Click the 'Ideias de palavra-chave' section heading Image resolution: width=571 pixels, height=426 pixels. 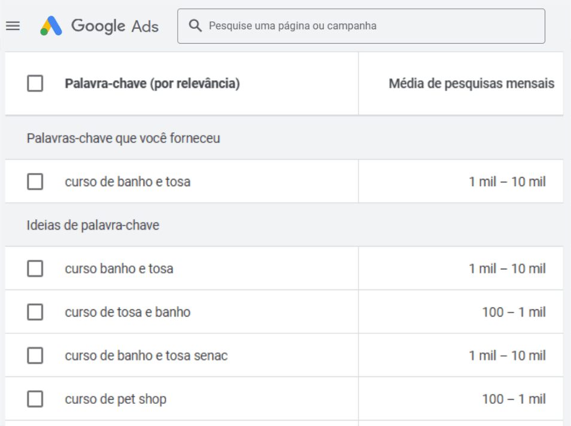(93, 225)
